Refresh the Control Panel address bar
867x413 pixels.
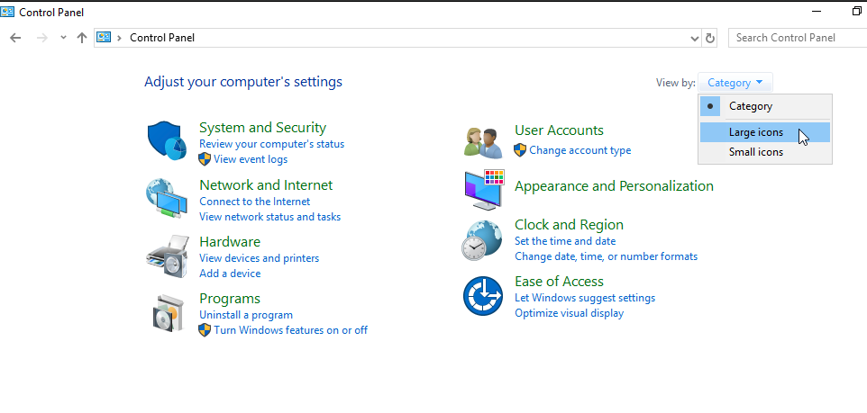(x=710, y=38)
